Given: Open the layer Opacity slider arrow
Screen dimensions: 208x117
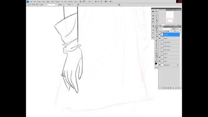Looking at the screenshot, I should tap(180, 29).
